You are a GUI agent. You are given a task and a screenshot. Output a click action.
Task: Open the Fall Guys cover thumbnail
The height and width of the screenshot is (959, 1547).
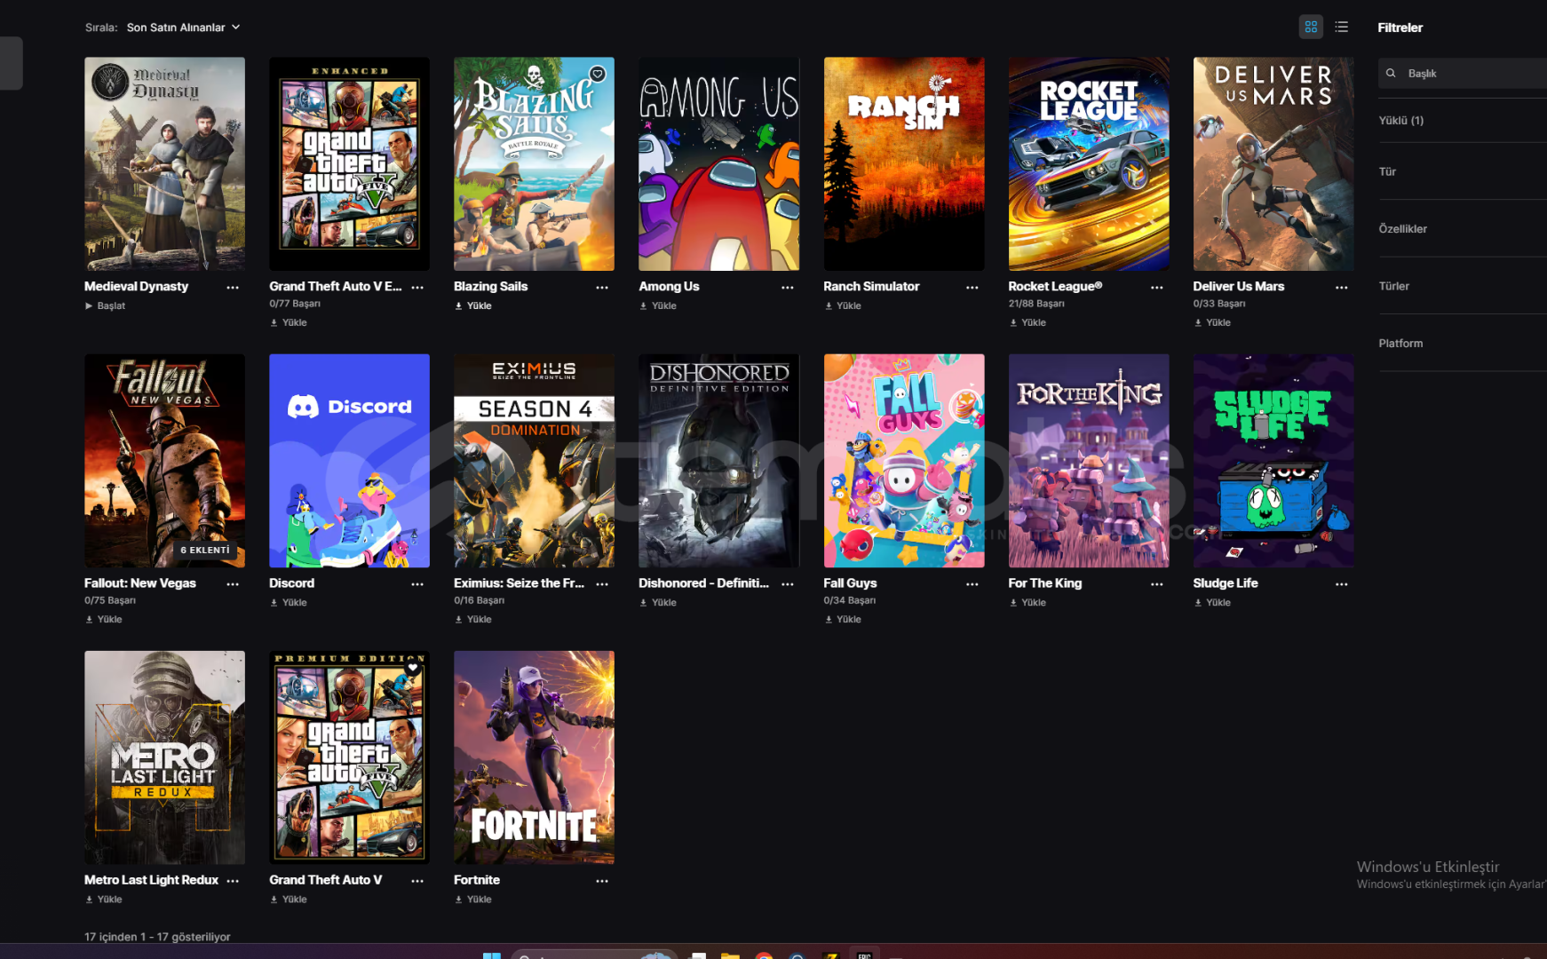904,461
